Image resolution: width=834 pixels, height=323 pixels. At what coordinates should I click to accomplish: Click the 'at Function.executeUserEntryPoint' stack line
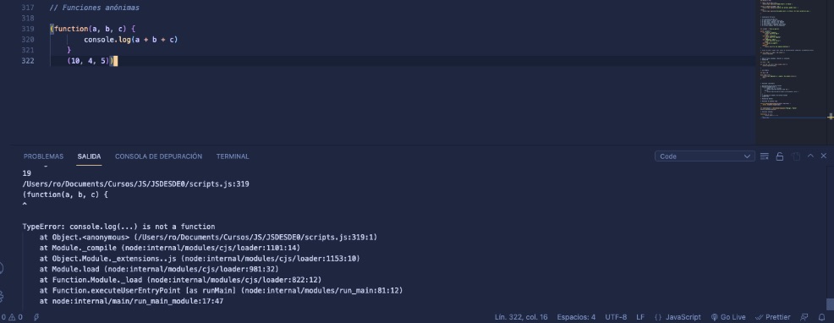(222, 290)
